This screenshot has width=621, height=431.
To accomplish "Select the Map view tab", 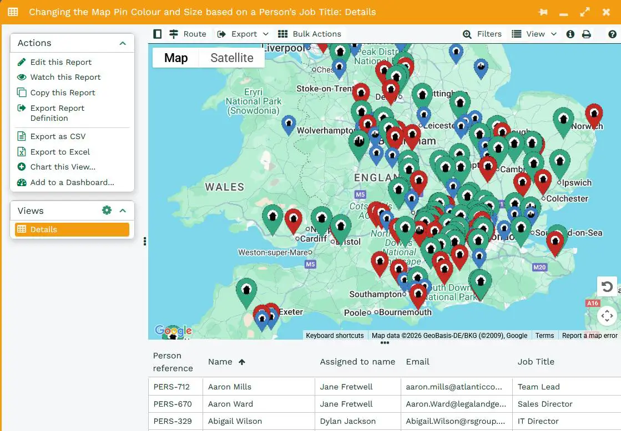I will [x=176, y=58].
